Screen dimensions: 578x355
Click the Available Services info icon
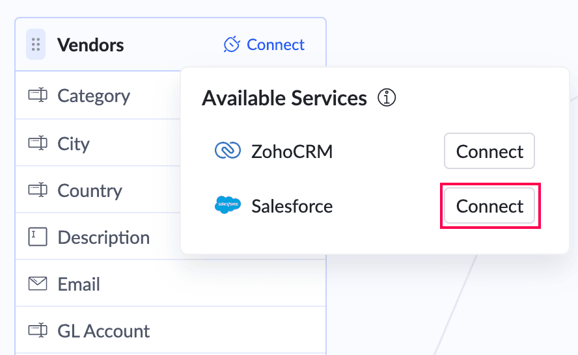387,98
